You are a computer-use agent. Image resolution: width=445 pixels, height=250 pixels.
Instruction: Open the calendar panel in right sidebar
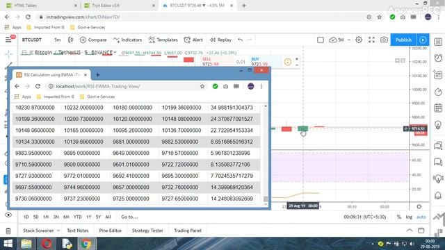click(x=438, y=108)
